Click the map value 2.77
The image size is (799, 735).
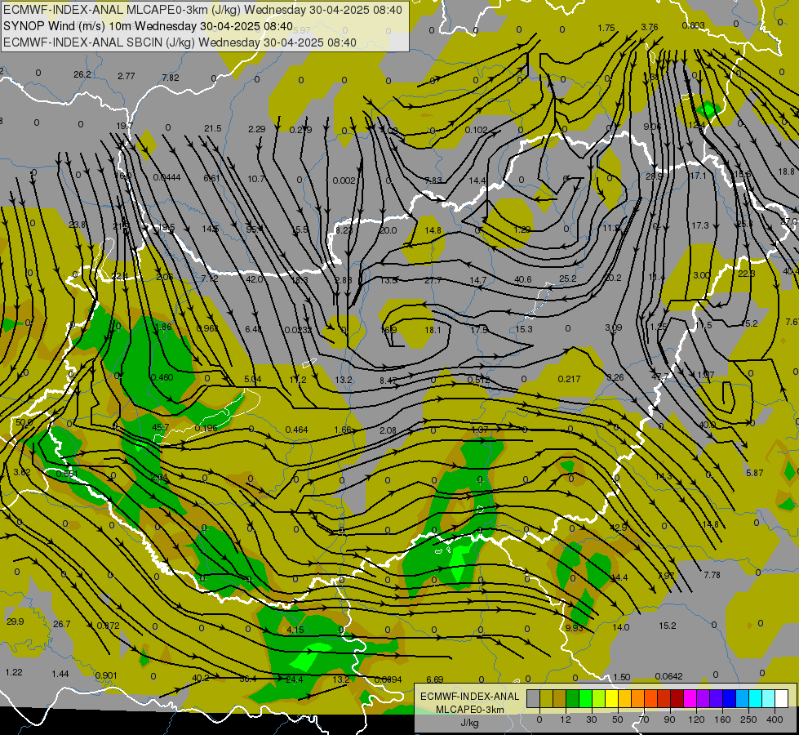[x=126, y=76]
